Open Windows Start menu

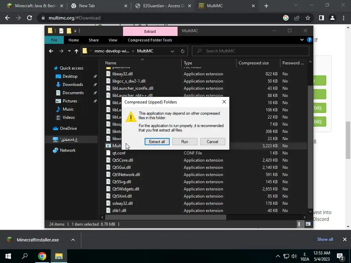tap(8, 256)
